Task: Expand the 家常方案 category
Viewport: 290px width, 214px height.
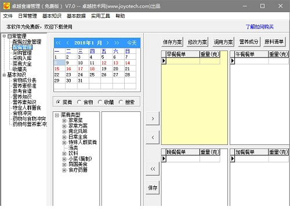Action: point(64,126)
